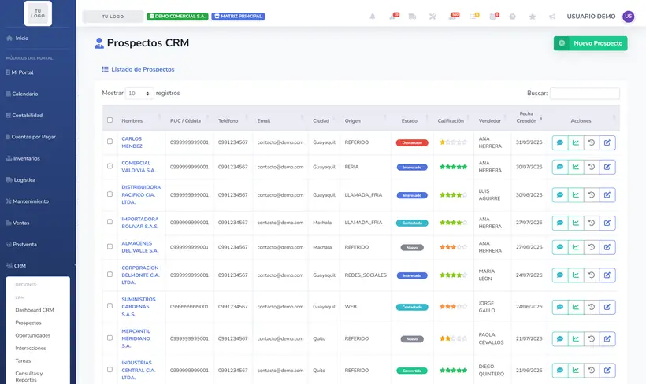Tick the IMPORTADORA BOLIVAR S.A.S. checkbox
This screenshot has height=384, width=646.
point(110,222)
